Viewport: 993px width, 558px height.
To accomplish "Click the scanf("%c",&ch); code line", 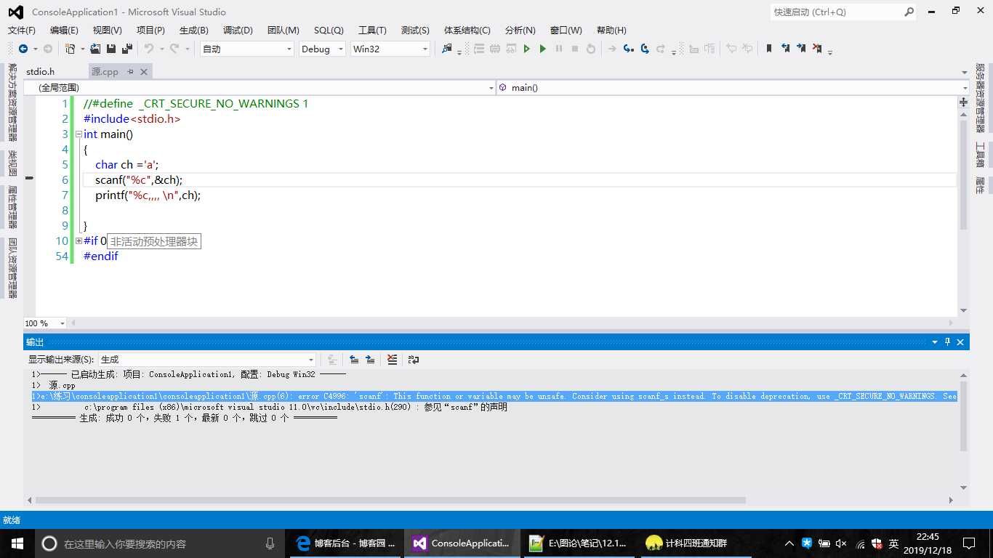I will (139, 179).
